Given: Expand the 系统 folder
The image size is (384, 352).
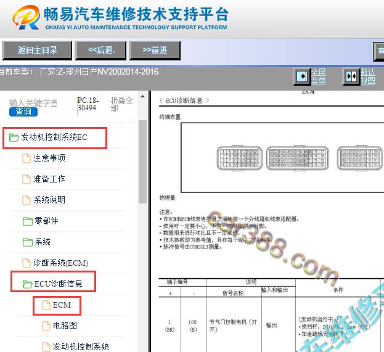Looking at the screenshot, I should coord(43,242).
